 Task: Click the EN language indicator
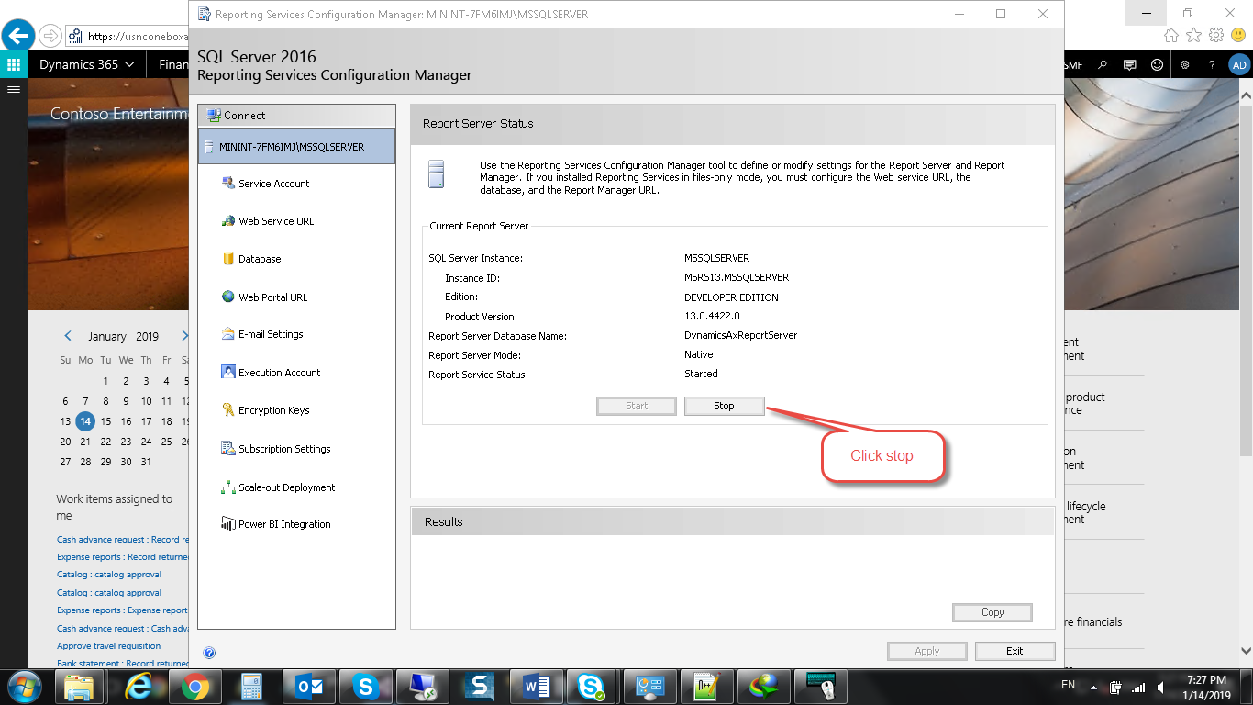pos(1068,685)
